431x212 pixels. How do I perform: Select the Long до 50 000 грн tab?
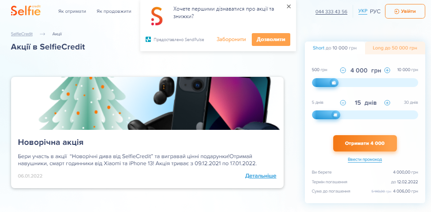[x=395, y=48]
